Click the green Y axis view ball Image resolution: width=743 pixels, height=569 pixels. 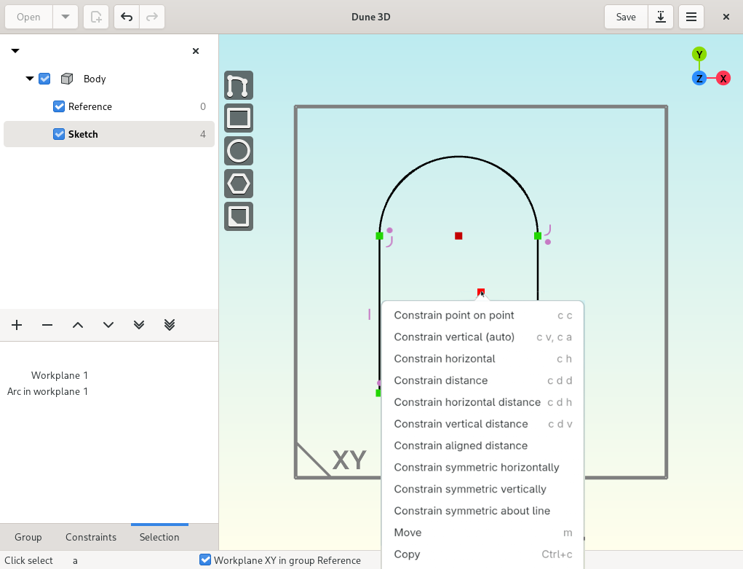pyautogui.click(x=699, y=54)
